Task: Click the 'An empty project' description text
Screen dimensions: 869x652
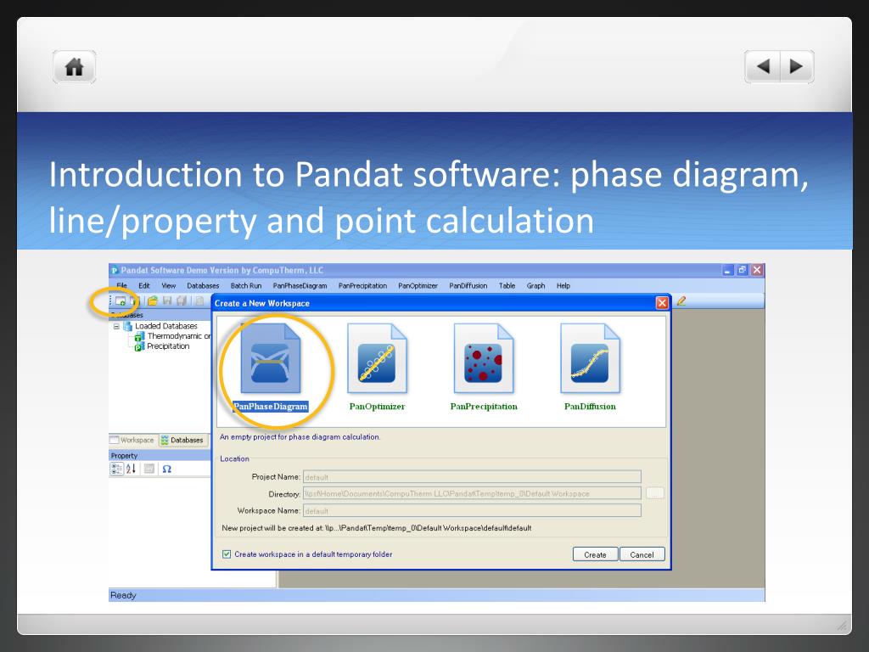Action: click(300, 437)
